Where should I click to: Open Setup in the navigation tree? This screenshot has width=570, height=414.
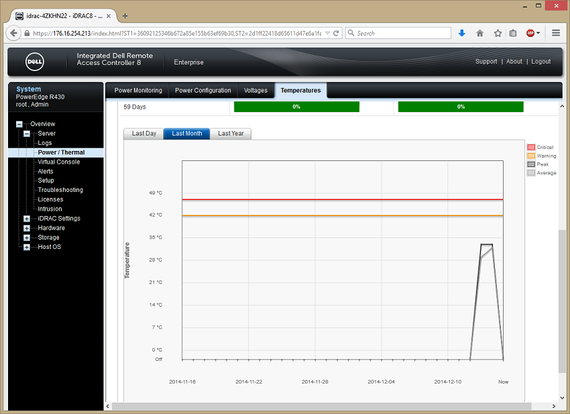46,180
